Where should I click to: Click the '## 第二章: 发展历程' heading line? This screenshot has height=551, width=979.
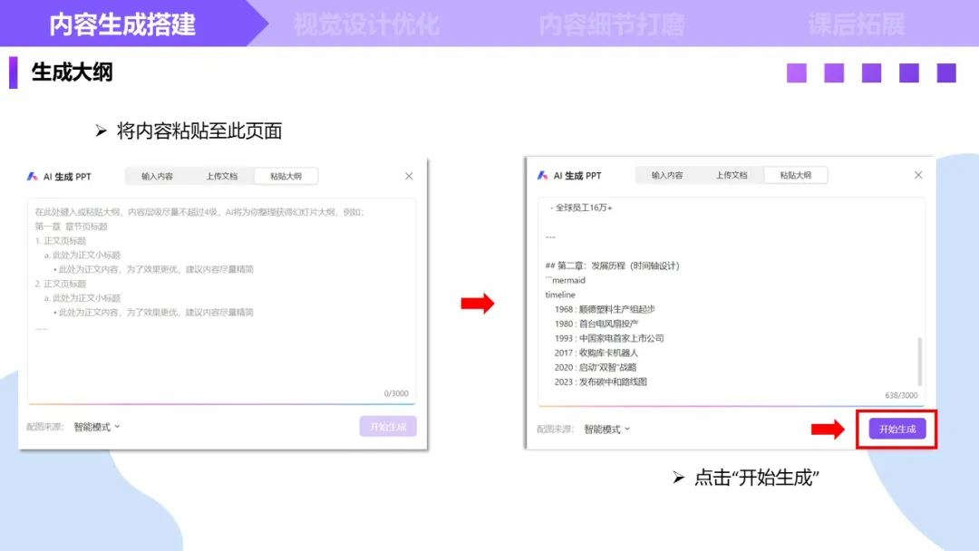pos(612,266)
